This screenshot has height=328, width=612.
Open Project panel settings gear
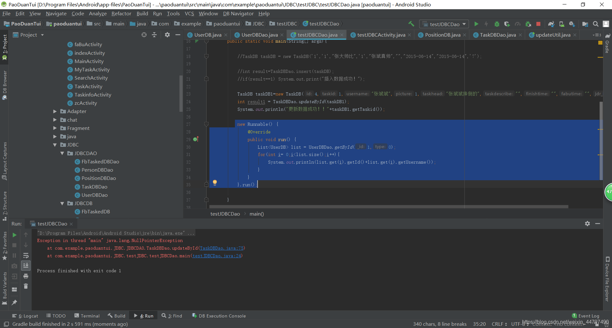167,35
